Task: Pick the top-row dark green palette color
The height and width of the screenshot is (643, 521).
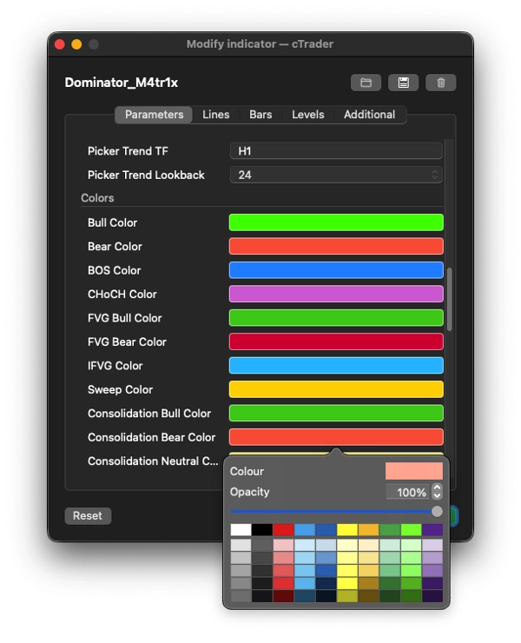Action: [x=390, y=530]
